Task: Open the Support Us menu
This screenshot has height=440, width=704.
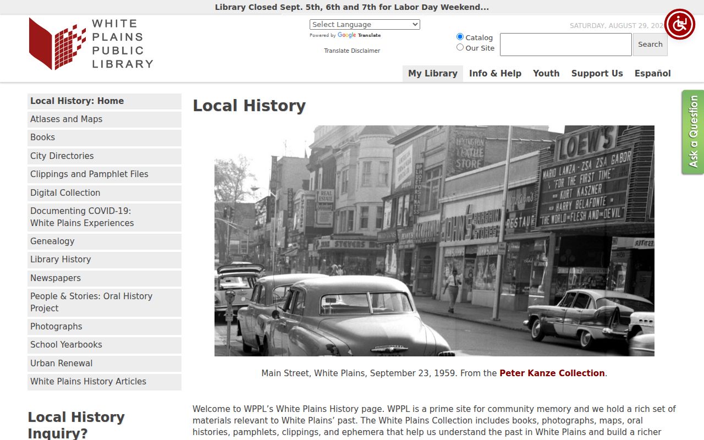Action: [x=597, y=73]
